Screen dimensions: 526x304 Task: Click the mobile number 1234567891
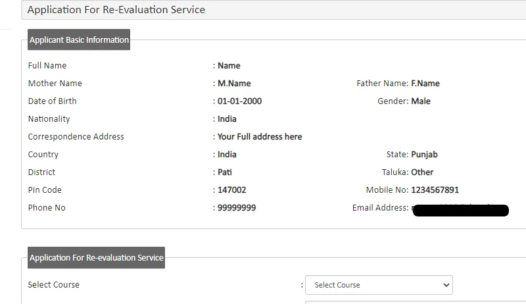pos(435,190)
